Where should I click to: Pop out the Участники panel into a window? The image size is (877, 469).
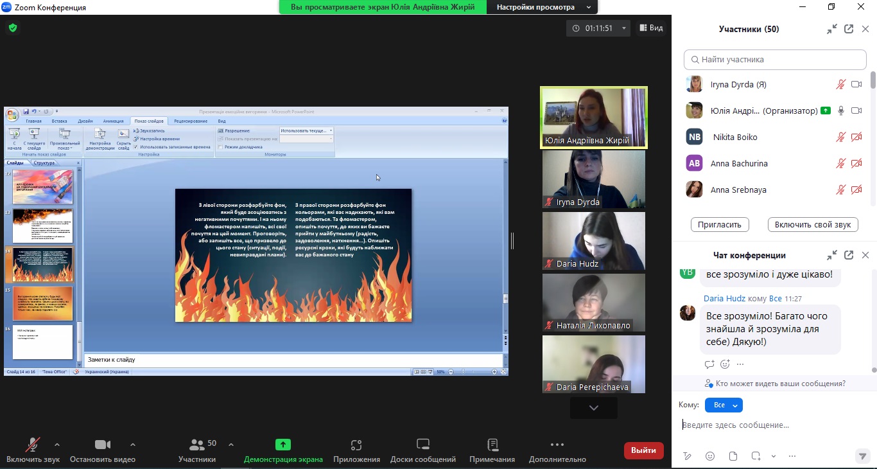click(x=849, y=29)
